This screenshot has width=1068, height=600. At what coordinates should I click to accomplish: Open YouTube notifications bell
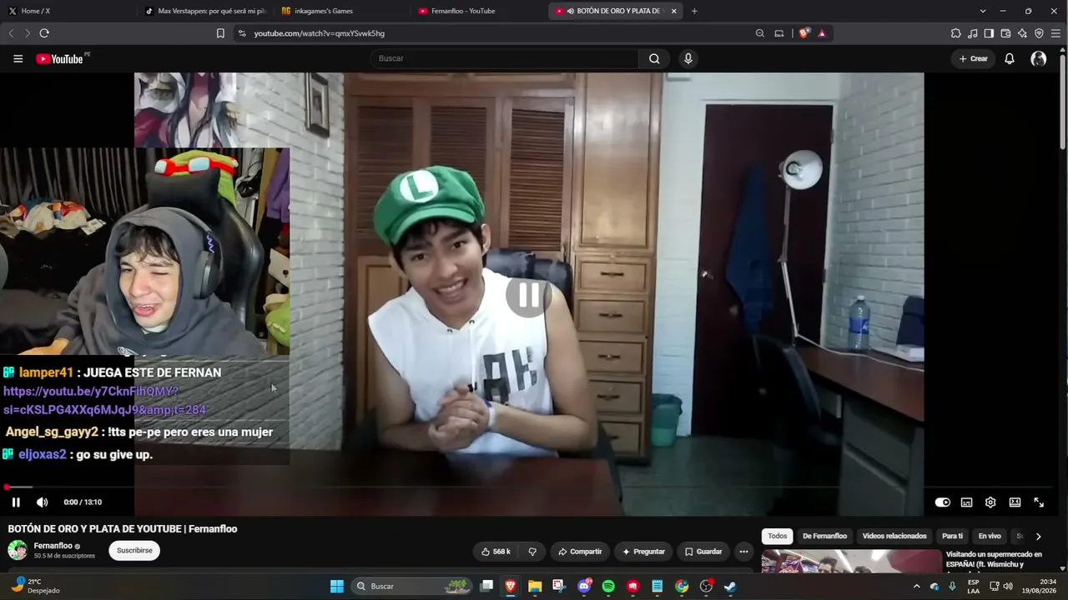pyautogui.click(x=1010, y=58)
